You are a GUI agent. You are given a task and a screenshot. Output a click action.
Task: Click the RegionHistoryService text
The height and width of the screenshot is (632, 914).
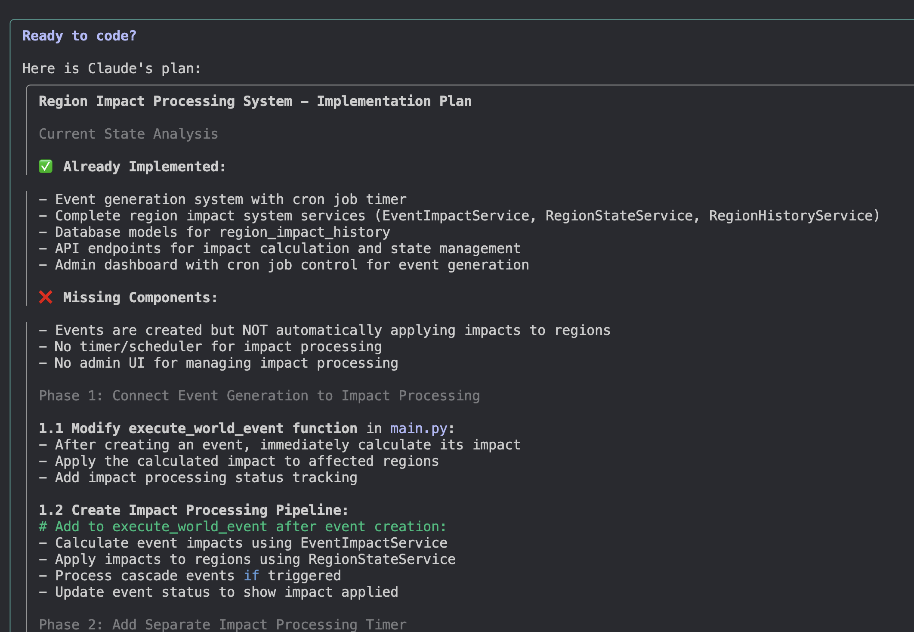click(x=791, y=216)
